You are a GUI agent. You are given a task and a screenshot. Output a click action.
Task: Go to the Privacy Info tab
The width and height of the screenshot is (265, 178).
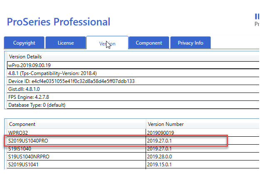click(191, 43)
